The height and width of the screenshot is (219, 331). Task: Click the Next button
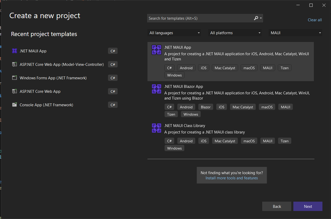pyautogui.click(x=308, y=206)
